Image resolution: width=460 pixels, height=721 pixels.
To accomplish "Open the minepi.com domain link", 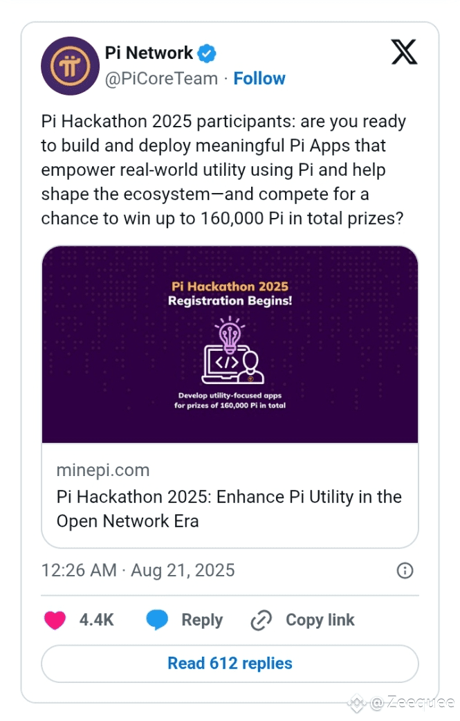I will pyautogui.click(x=103, y=471).
